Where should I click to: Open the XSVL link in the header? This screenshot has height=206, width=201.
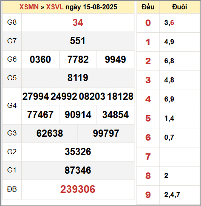(55, 7)
